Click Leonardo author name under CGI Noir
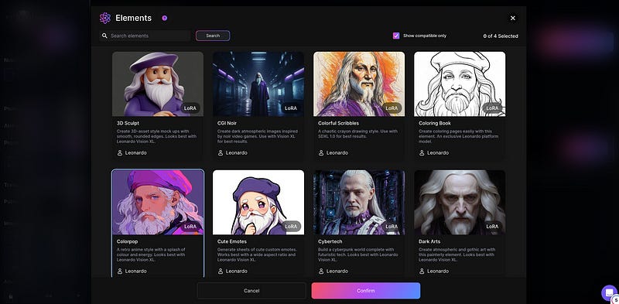Viewport: 619px width, 304px height. pyautogui.click(x=237, y=153)
